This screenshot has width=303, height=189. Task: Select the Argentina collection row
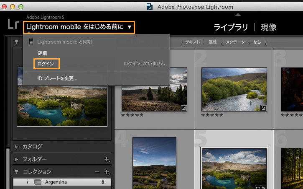[x=62, y=182]
